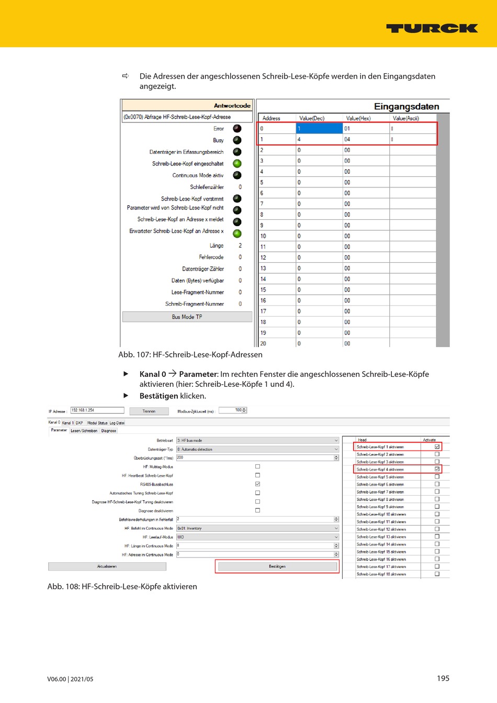Image resolution: width=497 pixels, height=703 pixels.
Task: Click address row 20 in Eingangsdaten
Action: pos(347,343)
